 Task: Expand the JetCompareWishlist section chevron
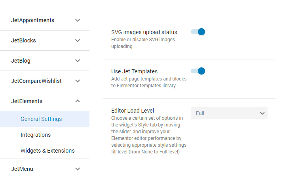point(78,81)
